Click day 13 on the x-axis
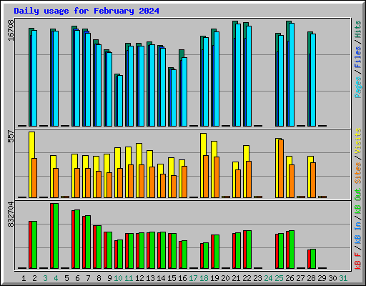This screenshot has height=286, width=366. (x=150, y=278)
